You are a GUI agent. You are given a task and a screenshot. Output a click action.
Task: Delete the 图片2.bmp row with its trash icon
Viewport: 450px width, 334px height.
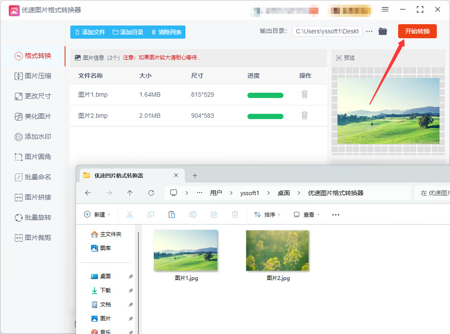click(305, 116)
